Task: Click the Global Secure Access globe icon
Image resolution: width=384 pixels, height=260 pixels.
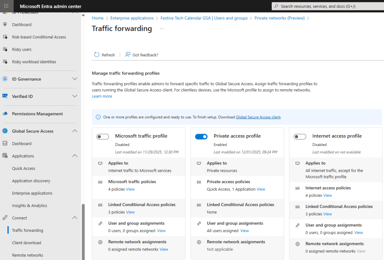Action: click(x=5, y=131)
